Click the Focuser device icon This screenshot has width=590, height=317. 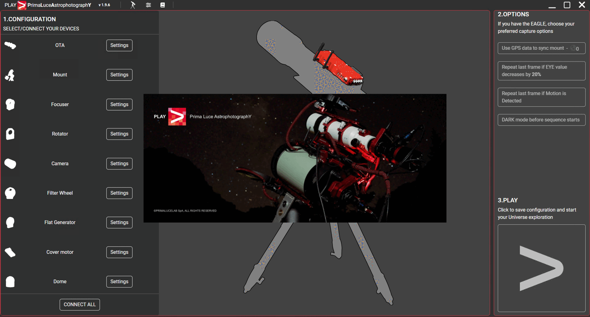click(10, 105)
